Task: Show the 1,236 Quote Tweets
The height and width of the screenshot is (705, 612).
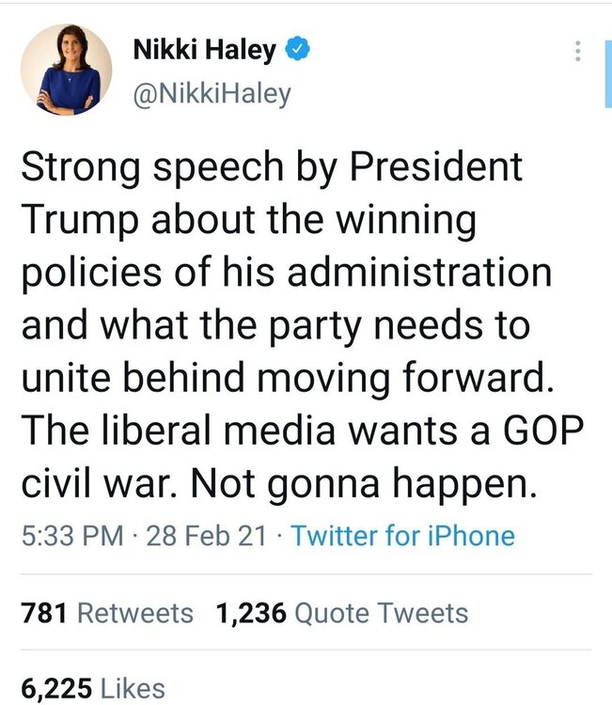Action: [x=341, y=614]
